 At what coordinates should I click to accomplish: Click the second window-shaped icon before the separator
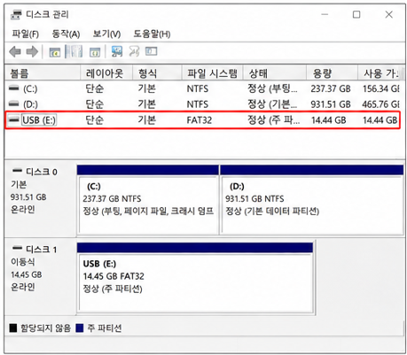click(x=95, y=52)
